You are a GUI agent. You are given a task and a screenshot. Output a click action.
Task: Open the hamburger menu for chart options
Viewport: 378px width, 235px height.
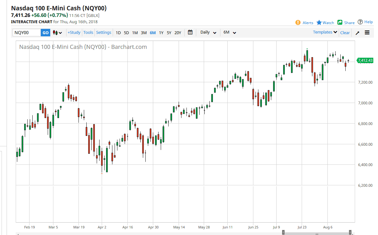(367, 32)
